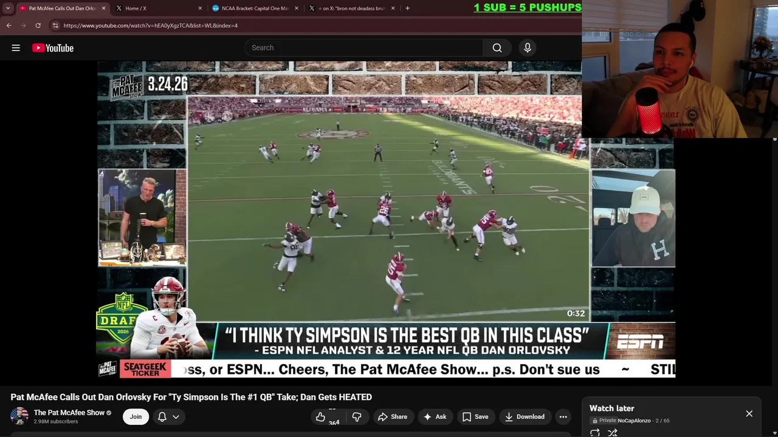This screenshot has height=437, width=778.
Task: Reload the page with the refresh icon
Action: coord(38,25)
